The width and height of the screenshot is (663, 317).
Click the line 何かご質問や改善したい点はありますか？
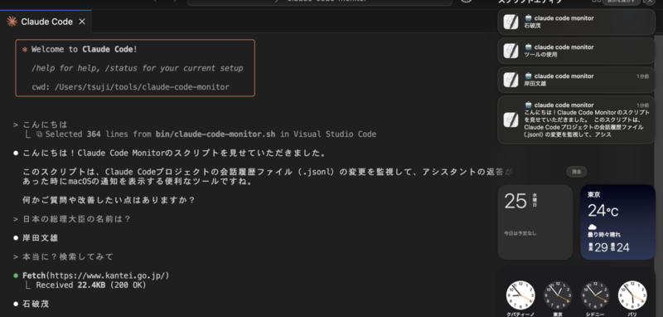click(x=109, y=200)
